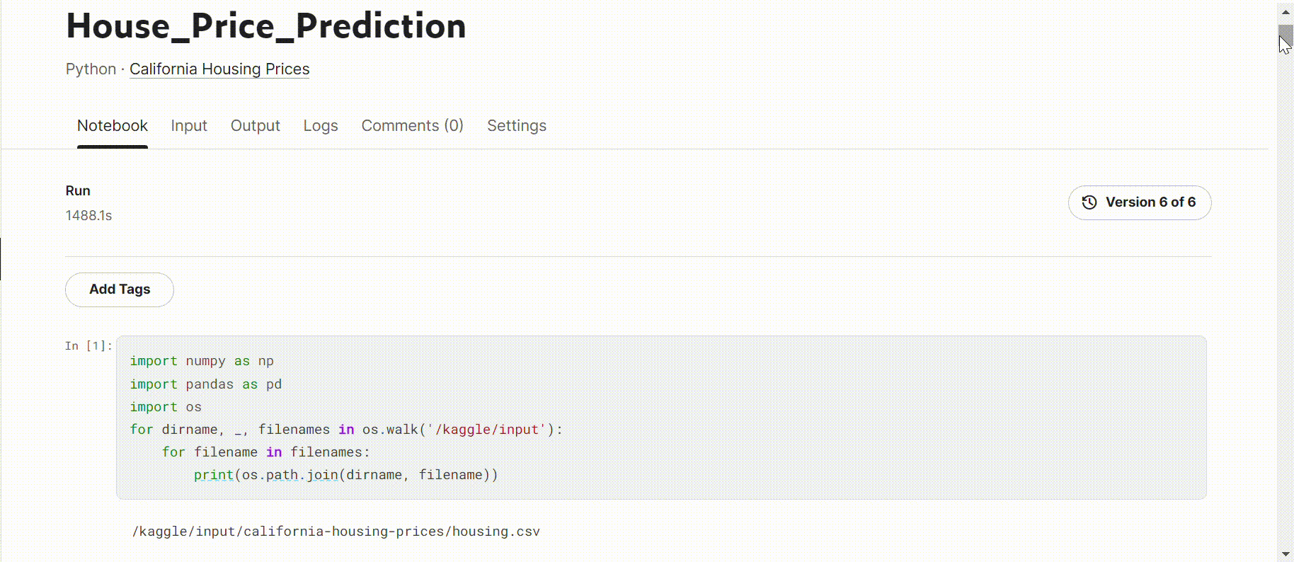This screenshot has width=1294, height=562.
Task: Click the In [1] cell label
Action: (x=88, y=346)
